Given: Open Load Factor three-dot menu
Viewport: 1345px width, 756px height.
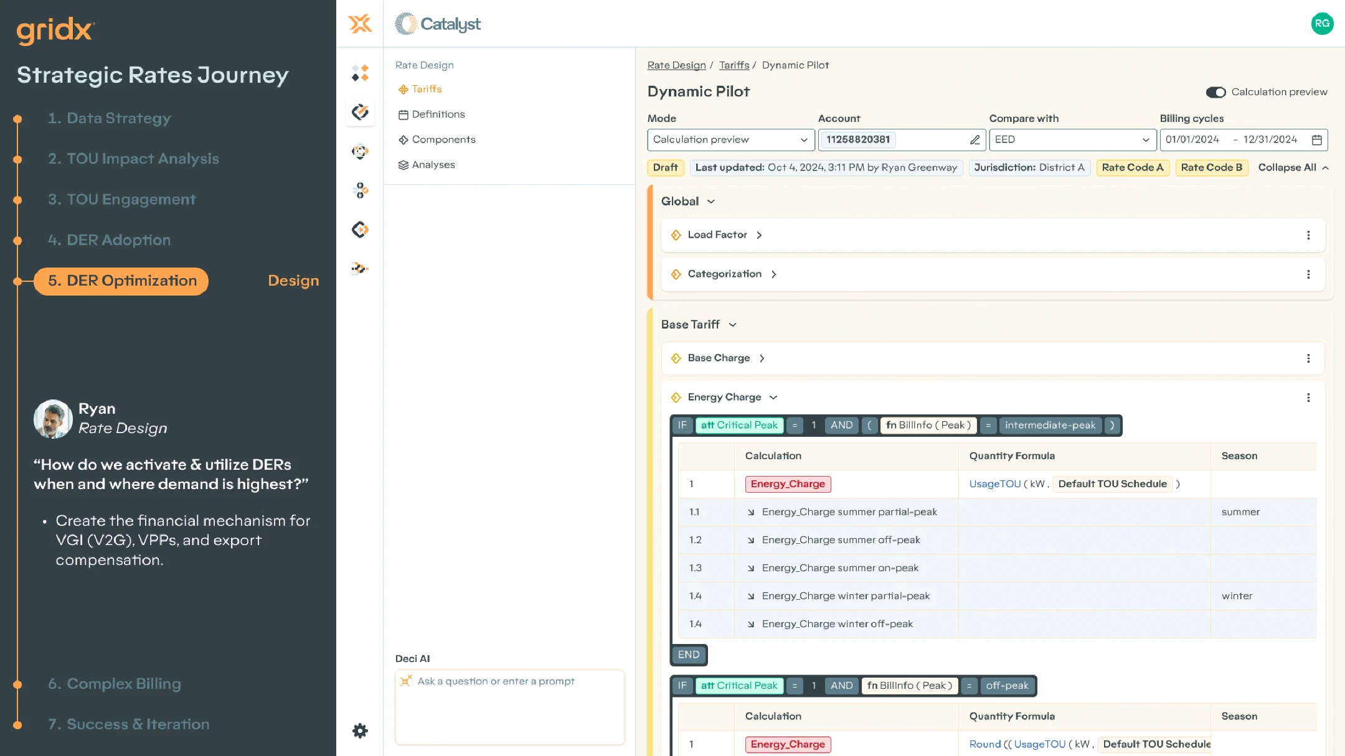Looking at the screenshot, I should click(x=1308, y=235).
